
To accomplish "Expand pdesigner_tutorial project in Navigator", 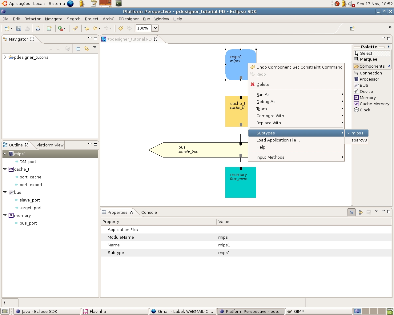I will coord(5,57).
